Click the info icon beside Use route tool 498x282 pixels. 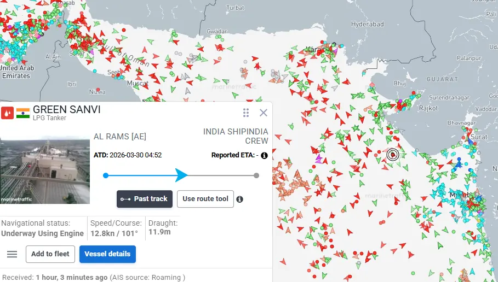[x=240, y=199]
